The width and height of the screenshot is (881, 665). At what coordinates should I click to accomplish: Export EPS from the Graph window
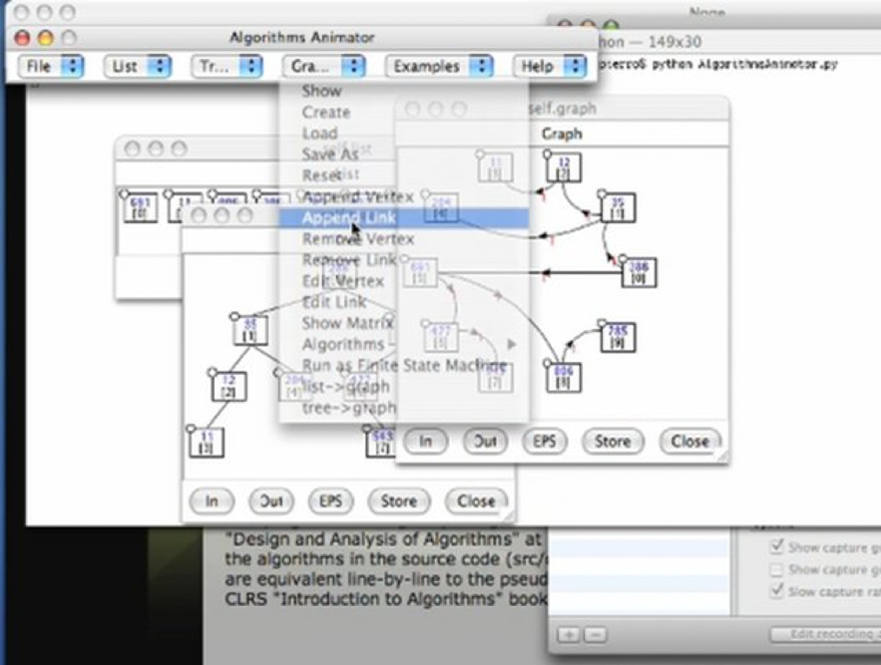[x=544, y=441]
